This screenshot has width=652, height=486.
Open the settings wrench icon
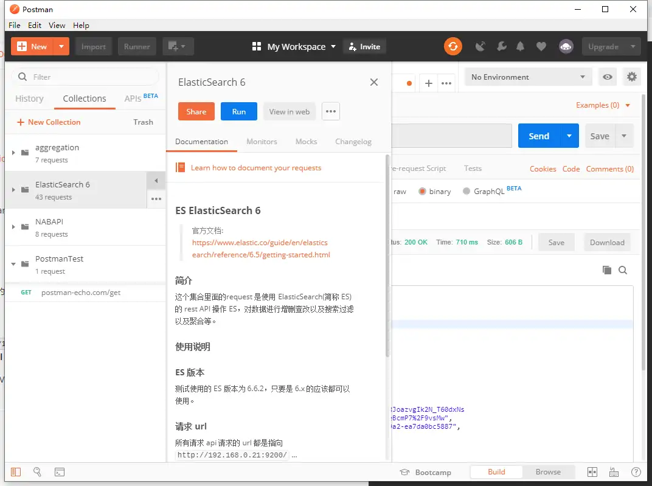tap(501, 46)
